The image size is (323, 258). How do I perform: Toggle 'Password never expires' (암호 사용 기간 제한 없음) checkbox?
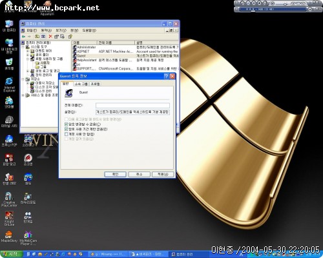[67, 129]
